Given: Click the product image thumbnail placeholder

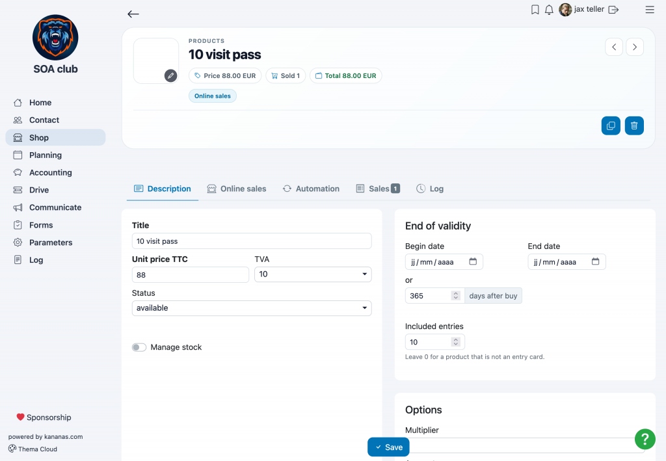Looking at the screenshot, I should point(156,60).
